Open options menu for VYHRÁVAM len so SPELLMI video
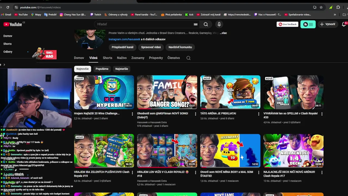 (x=322, y=114)
